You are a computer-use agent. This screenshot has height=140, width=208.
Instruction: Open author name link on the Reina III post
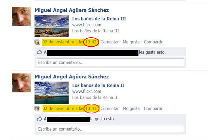tap(71, 10)
